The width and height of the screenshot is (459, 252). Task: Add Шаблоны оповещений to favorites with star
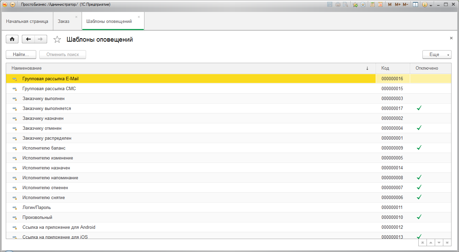tap(57, 40)
